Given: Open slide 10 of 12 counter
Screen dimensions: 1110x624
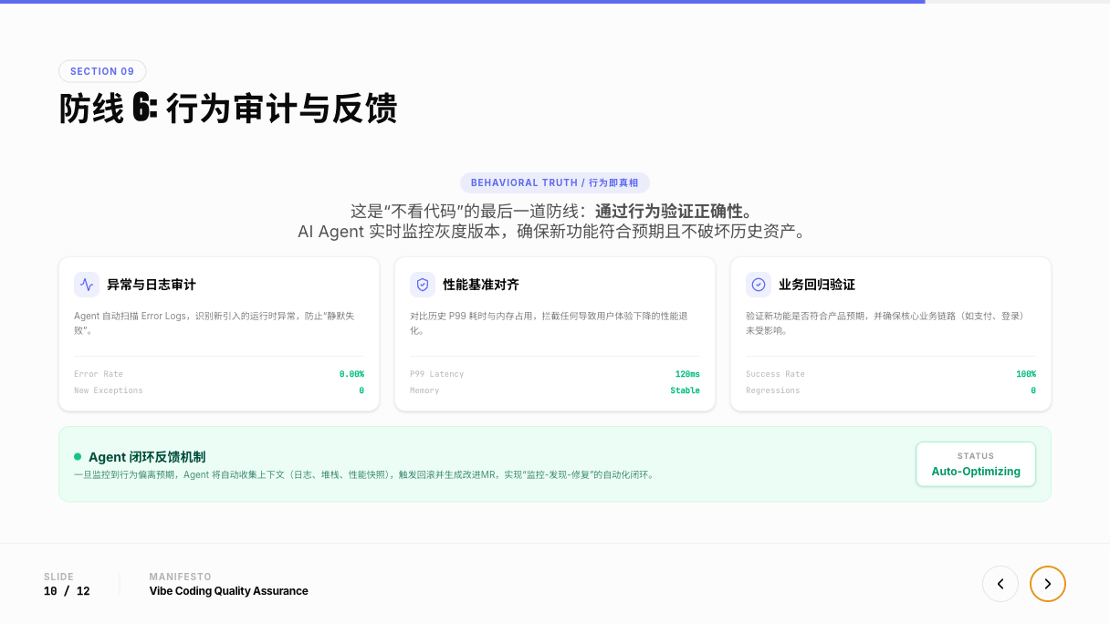Looking at the screenshot, I should pyautogui.click(x=66, y=591).
